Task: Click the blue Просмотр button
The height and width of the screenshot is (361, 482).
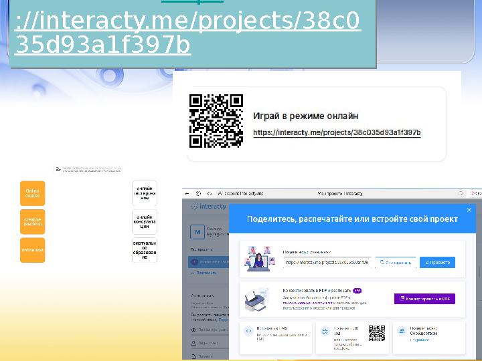Action: pos(437,263)
